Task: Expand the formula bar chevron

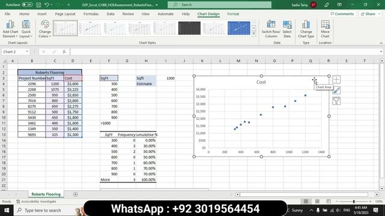Action: click(x=381, y=52)
